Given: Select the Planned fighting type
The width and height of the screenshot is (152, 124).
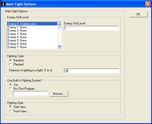Looking at the screenshot, I should pos(11,64).
